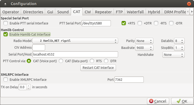Click the Serial Port/Host field
This screenshot has width=194, height=105.
[x=75, y=54]
